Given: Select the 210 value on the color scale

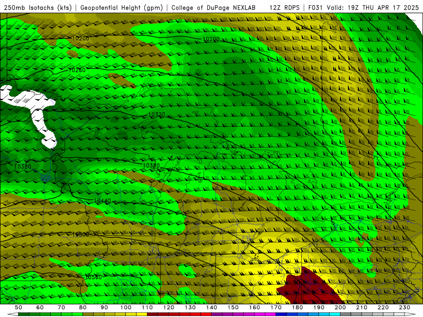Looking at the screenshot, I should (362, 307).
